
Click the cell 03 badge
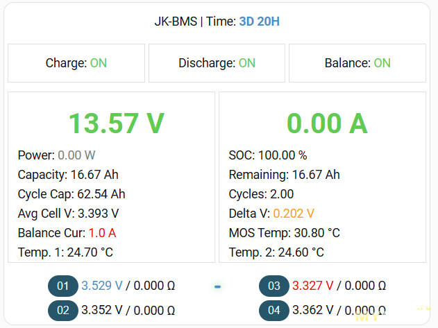pos(273,286)
